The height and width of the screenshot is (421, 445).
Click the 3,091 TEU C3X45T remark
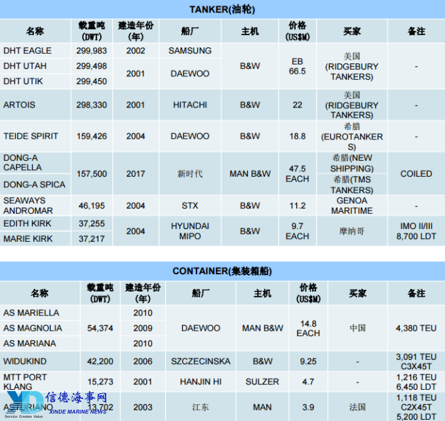click(416, 362)
